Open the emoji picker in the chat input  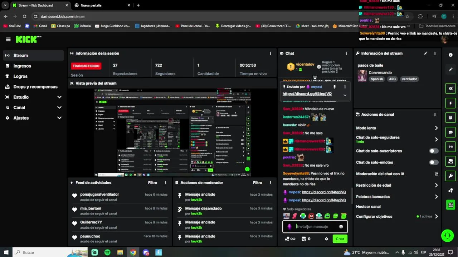pos(341,227)
